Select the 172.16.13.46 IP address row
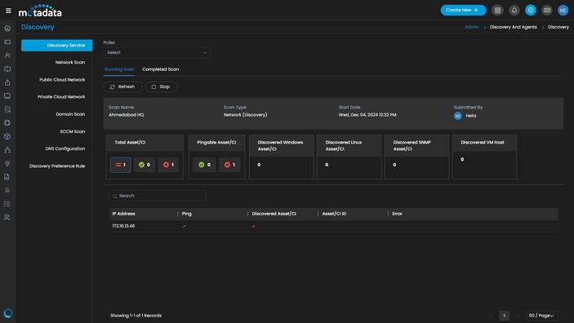This screenshot has height=323, width=574. (333, 226)
